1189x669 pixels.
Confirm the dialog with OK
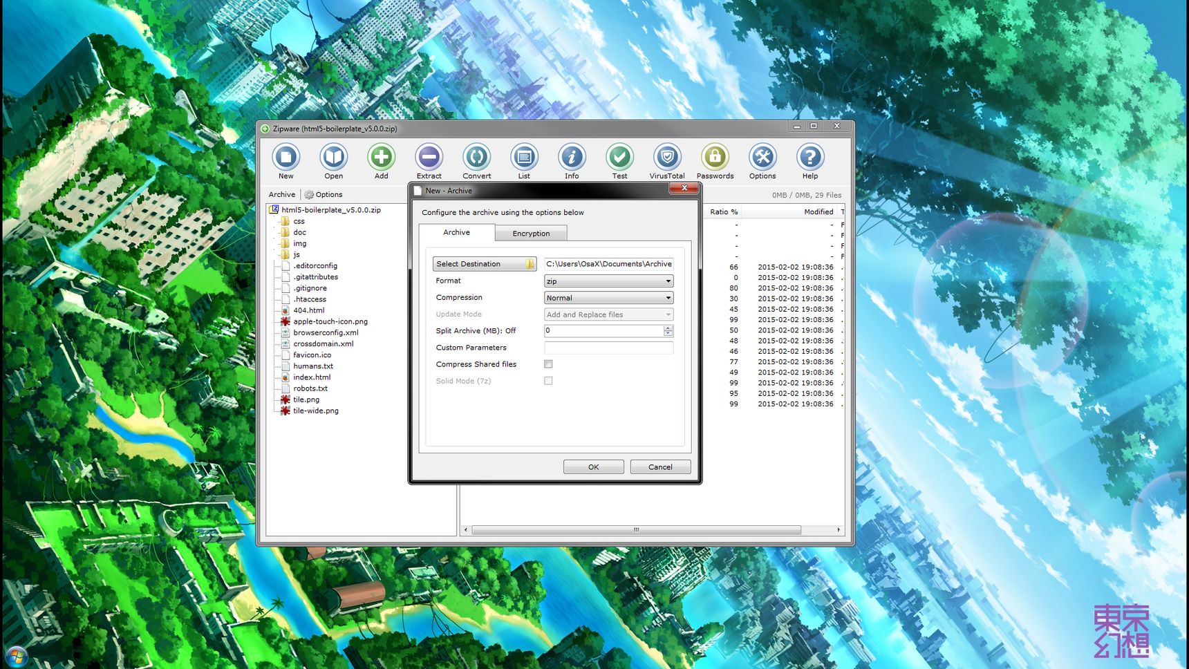tap(593, 467)
